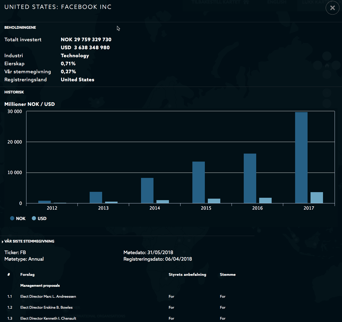Click the 2017 NOK bar in chart
Screen dimensions: 342x322
tap(301, 157)
